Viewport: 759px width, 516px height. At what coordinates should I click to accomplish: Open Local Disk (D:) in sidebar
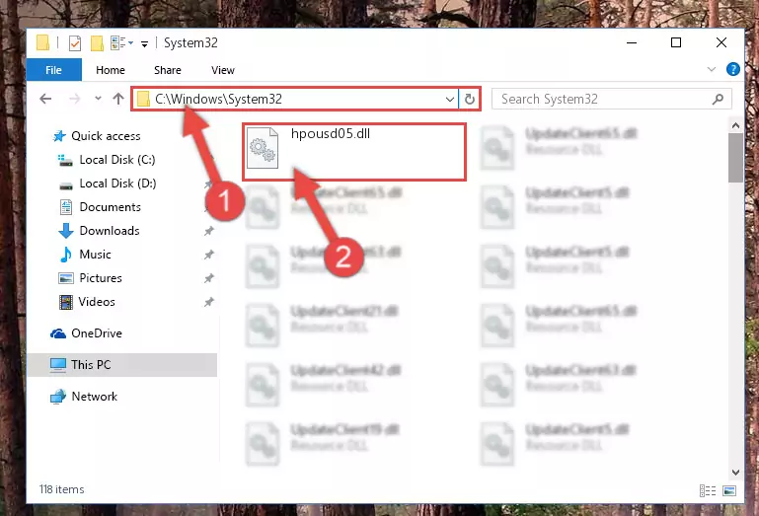(117, 184)
